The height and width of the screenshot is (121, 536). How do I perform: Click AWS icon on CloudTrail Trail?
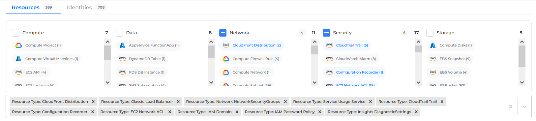pos(329,45)
